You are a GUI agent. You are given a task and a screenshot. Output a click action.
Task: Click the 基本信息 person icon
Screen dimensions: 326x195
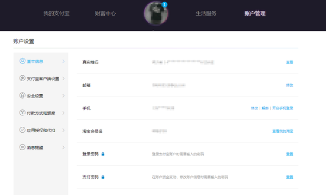(x=22, y=61)
